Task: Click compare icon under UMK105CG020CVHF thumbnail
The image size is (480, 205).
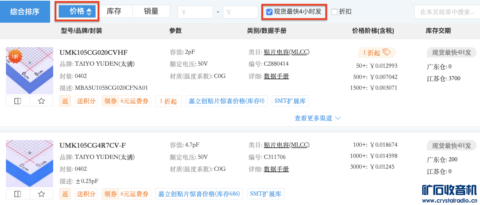Action: click(x=18, y=101)
